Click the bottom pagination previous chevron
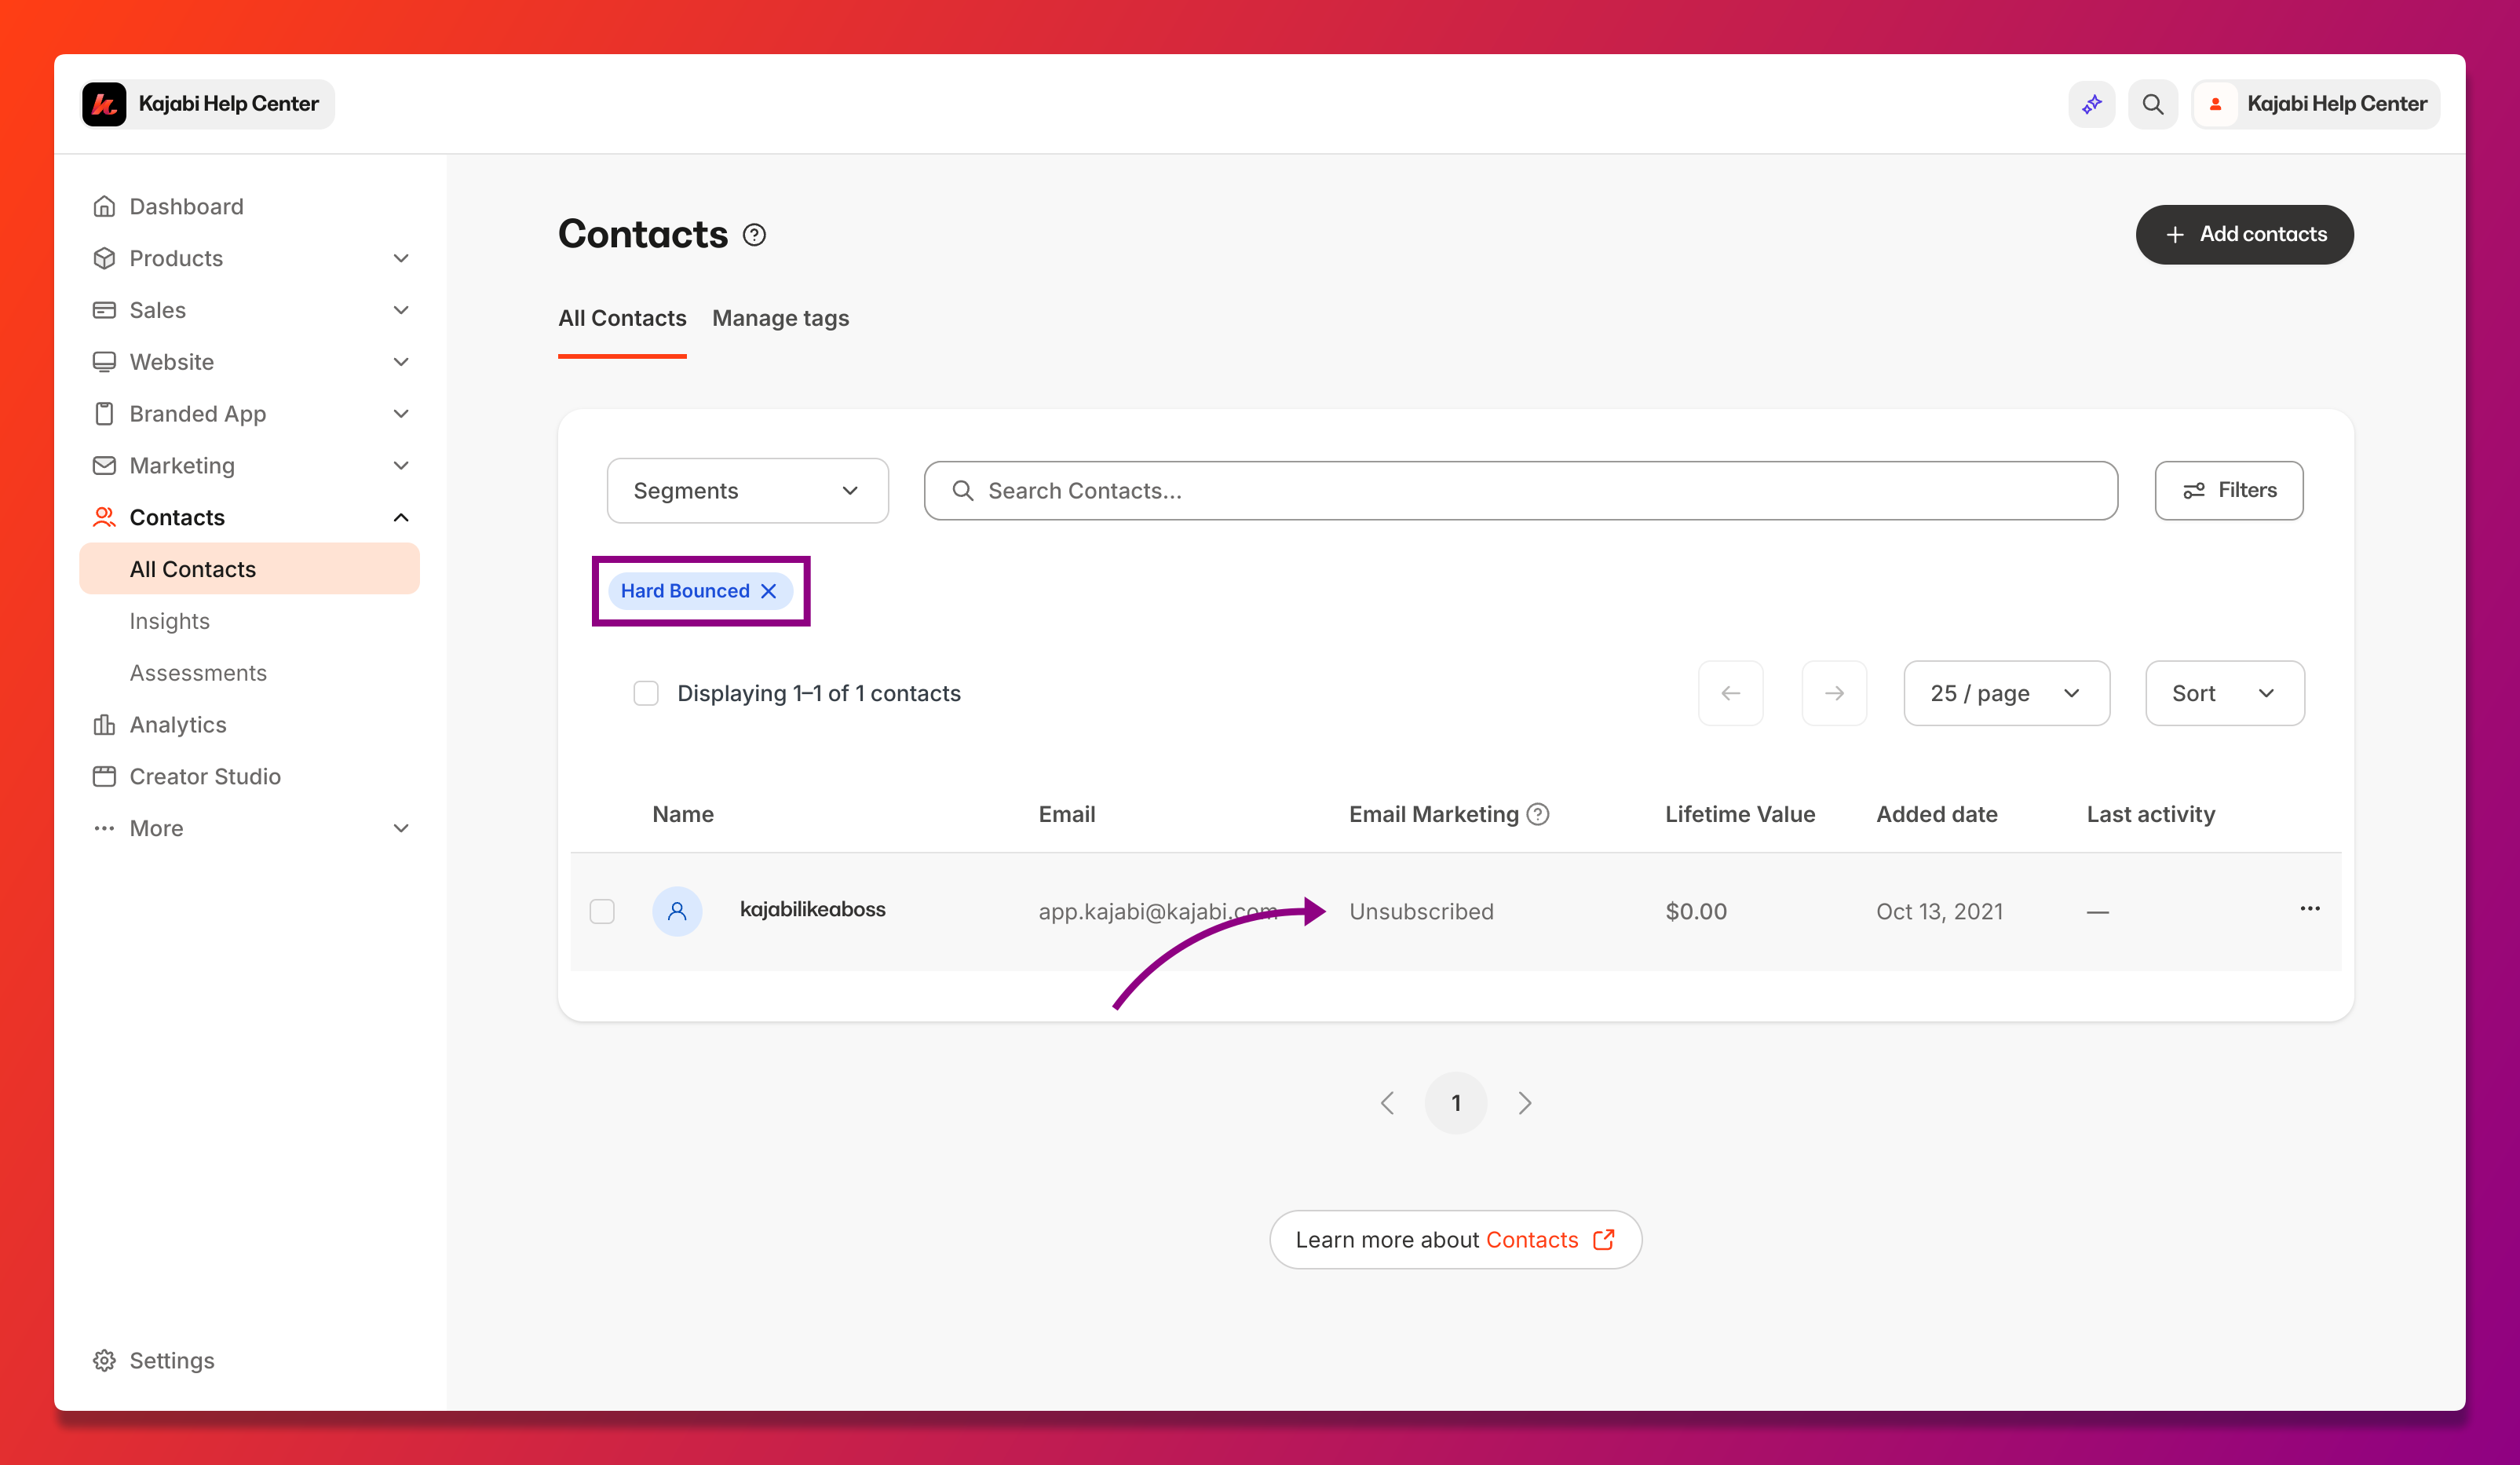Image resolution: width=2520 pixels, height=1465 pixels. [1387, 1103]
